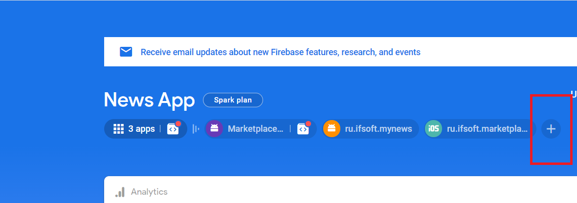Click the 3 apps label
The image size is (577, 203).
[x=141, y=129]
